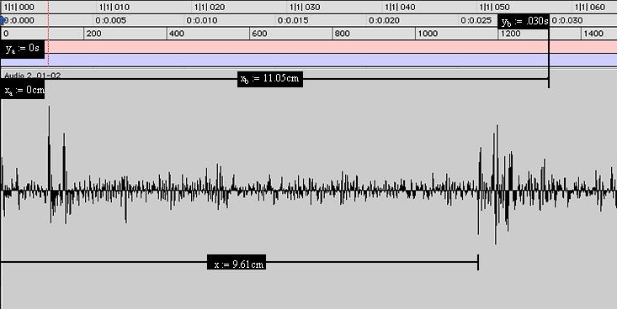Click the yb := .030s annotation label

(x=524, y=21)
